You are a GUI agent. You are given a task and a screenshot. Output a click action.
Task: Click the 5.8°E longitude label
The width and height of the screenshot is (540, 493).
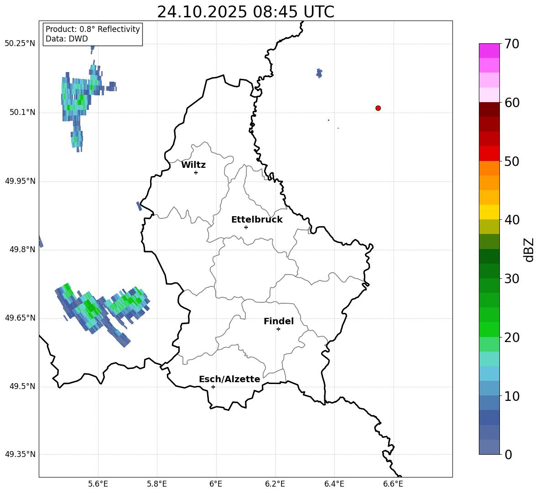(157, 484)
